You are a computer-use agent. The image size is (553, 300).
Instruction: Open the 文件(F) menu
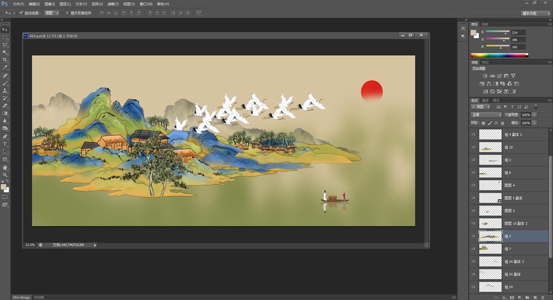click(18, 4)
